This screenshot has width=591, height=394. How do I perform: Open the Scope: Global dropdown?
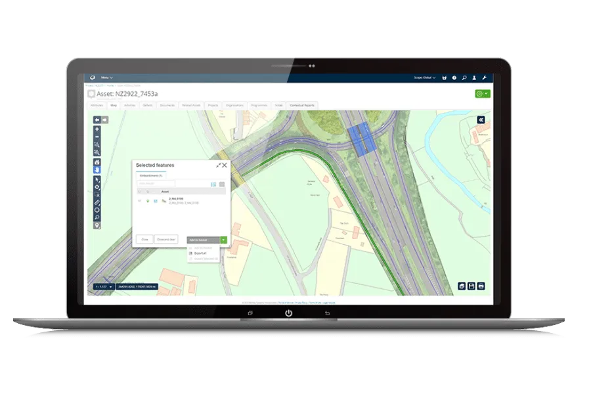[420, 77]
